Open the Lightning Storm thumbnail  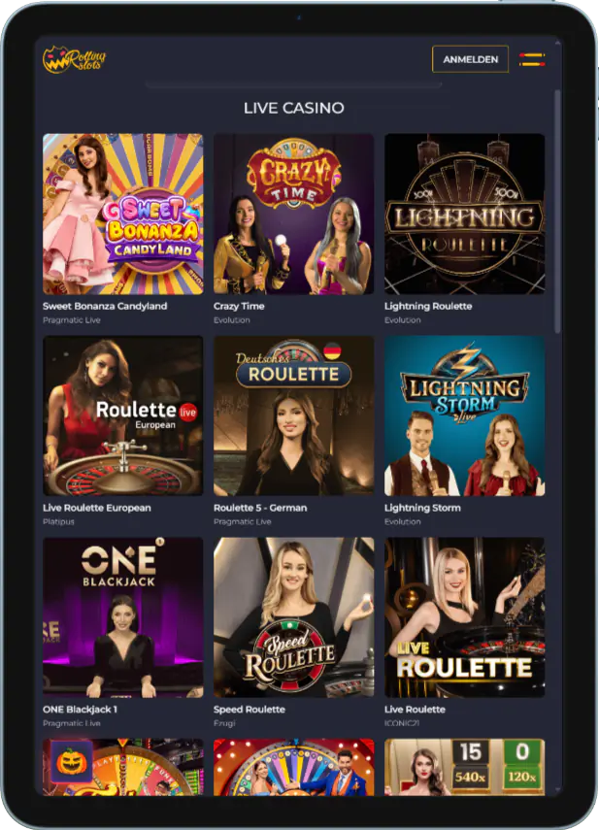coord(465,415)
